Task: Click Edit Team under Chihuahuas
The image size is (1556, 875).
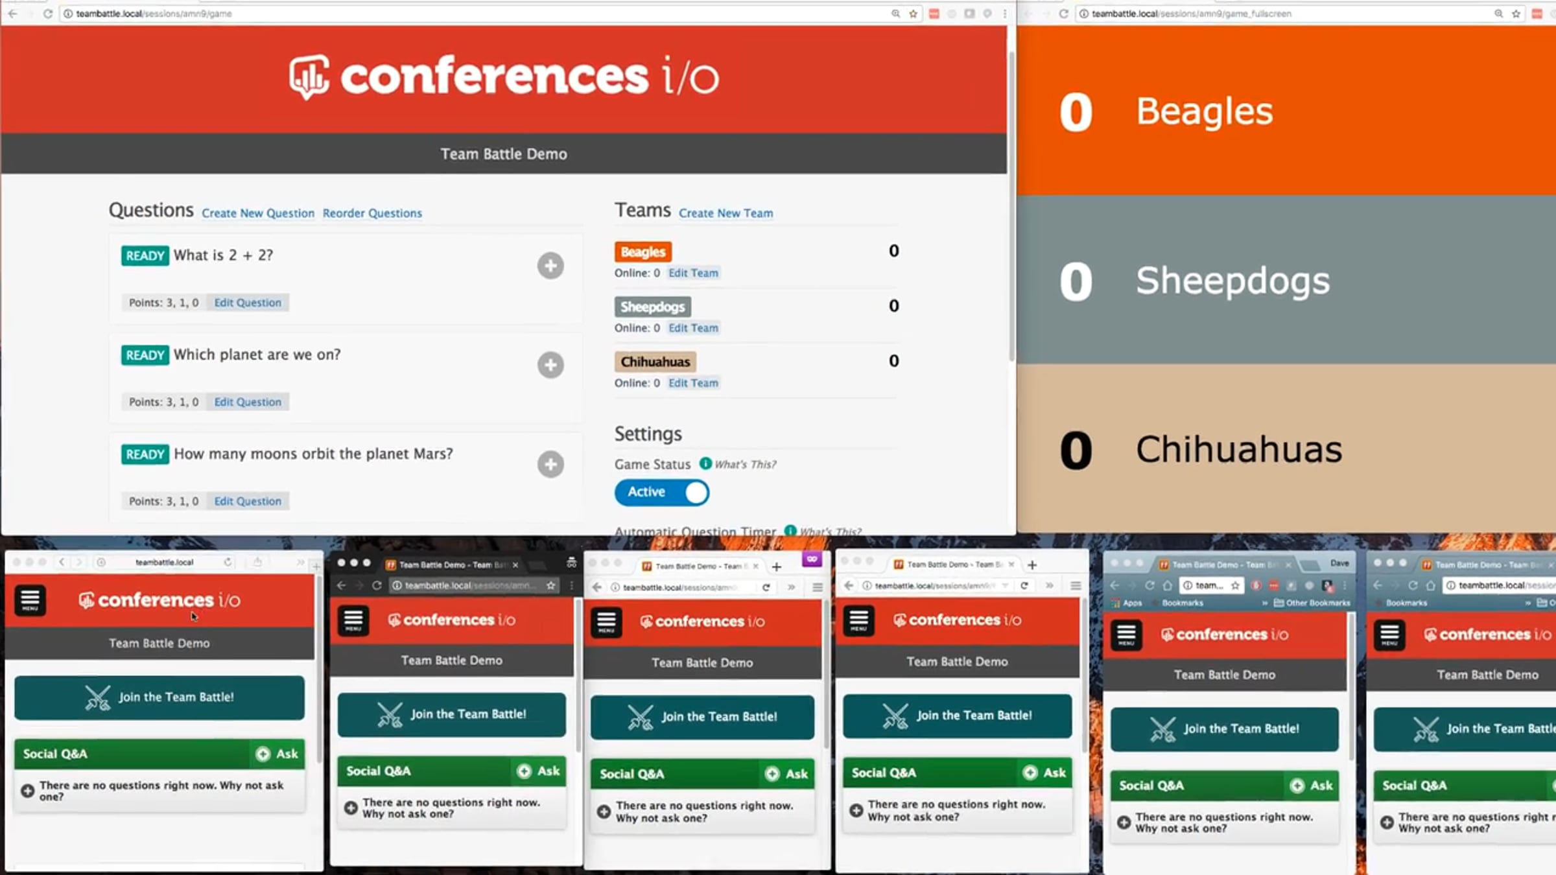Action: (x=693, y=383)
